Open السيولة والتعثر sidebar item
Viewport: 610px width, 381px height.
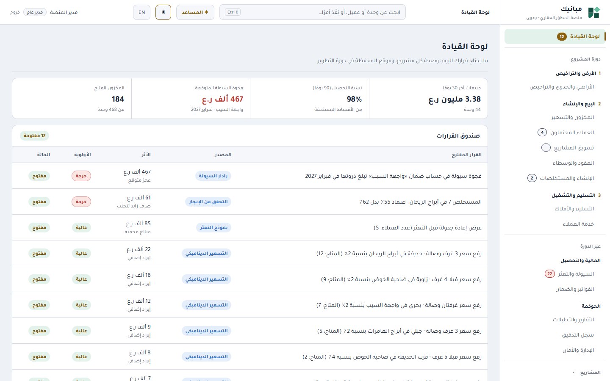pos(555,274)
